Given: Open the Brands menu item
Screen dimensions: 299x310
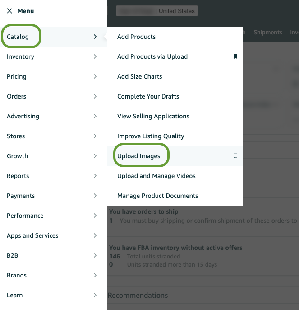Looking at the screenshot, I should 17,275.
